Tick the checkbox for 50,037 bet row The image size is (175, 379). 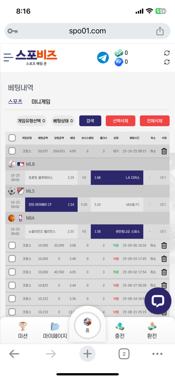[x=12, y=151]
